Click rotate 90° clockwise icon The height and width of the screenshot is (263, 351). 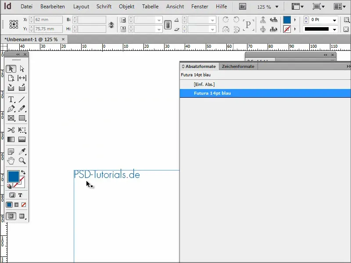click(x=226, y=19)
